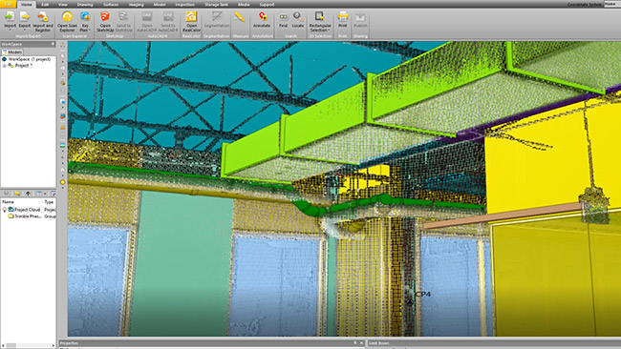Open the Storage Tank ribbon tab

[216, 5]
